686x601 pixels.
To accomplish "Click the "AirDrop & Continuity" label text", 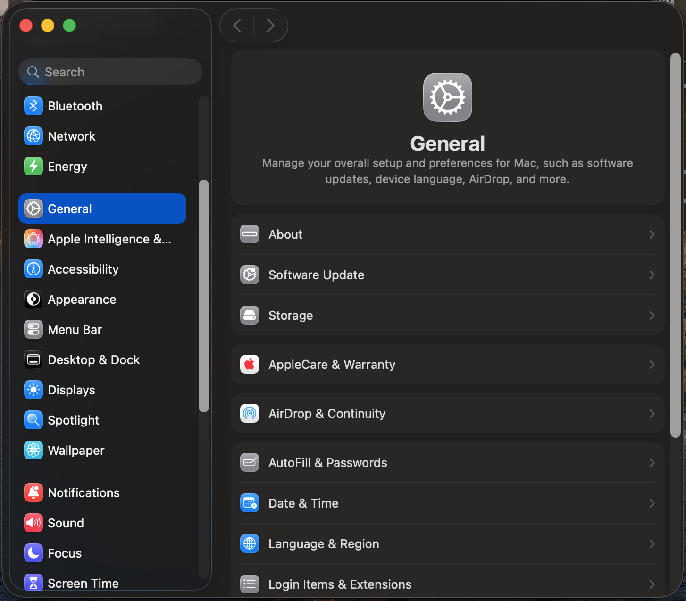I will click(327, 414).
